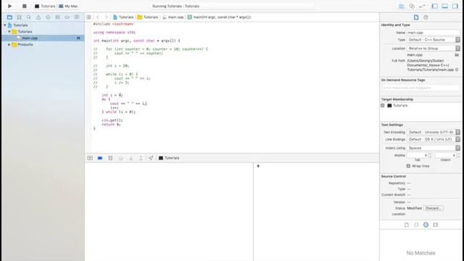Click the Discard... button
Image resolution: width=464 pixels, height=261 pixels.
(x=434, y=208)
